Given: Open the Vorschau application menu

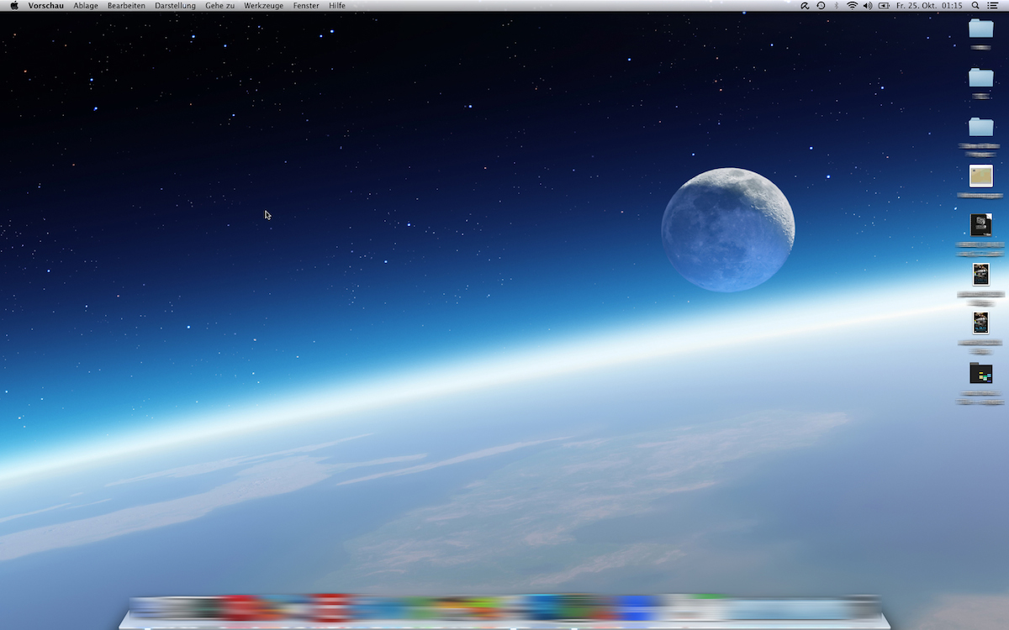Looking at the screenshot, I should point(45,6).
